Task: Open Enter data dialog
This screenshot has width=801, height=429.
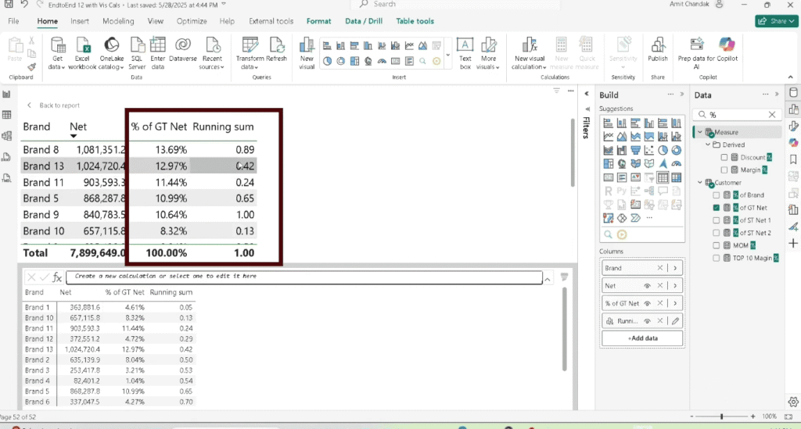Action: tap(158, 53)
